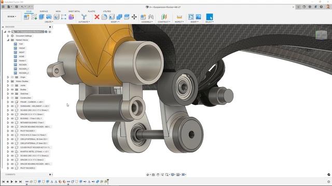Jump to timeline end button
This screenshot has height=186, width=332.
click(21, 181)
